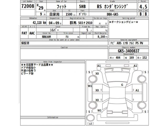Select the odometer reading 42,118 km

pyautogui.click(x=39, y=23)
